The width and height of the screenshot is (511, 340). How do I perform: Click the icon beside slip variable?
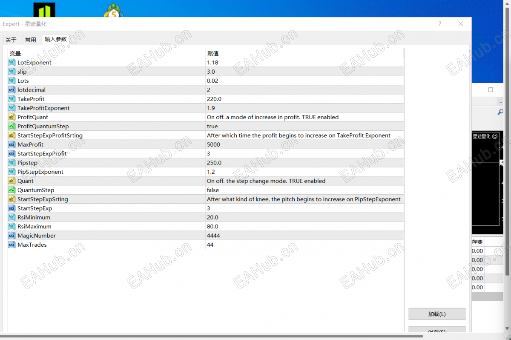tap(12, 72)
